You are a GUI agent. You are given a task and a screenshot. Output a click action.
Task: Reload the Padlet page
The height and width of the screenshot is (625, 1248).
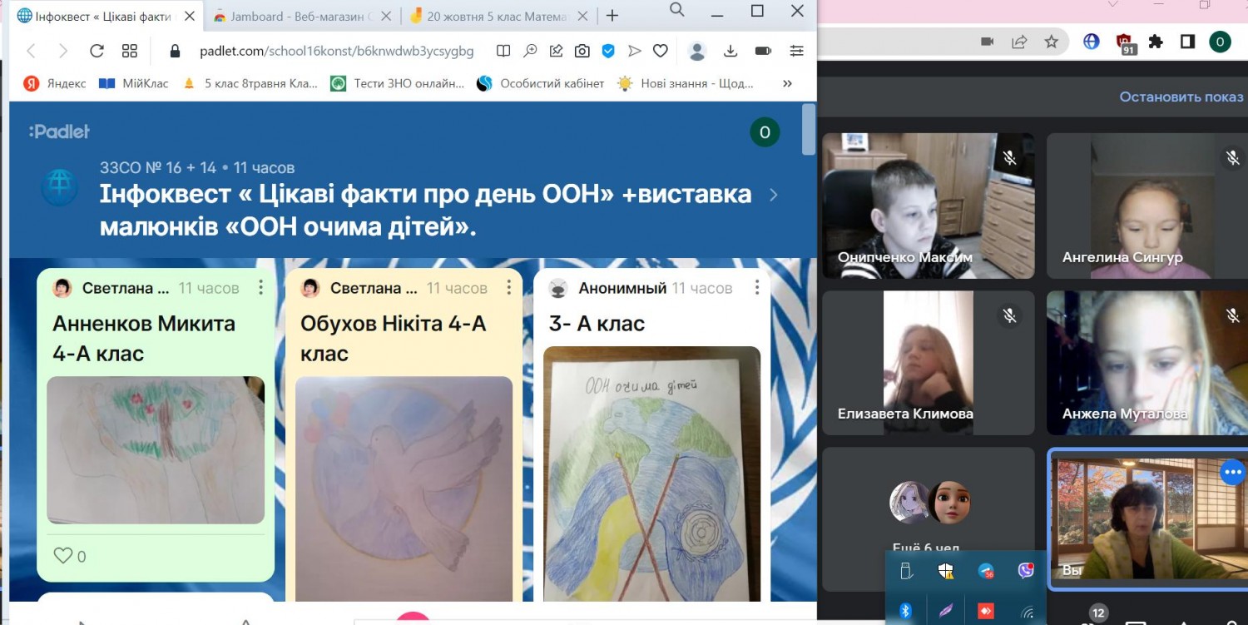(x=97, y=51)
